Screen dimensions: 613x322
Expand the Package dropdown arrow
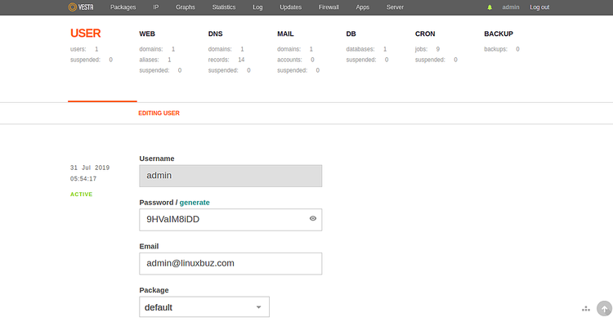[x=258, y=307]
